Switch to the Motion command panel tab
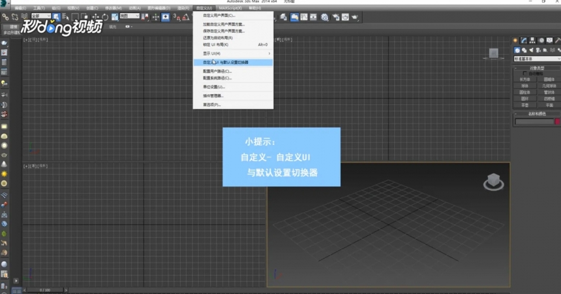This screenshot has width=561, height=294. tap(541, 40)
